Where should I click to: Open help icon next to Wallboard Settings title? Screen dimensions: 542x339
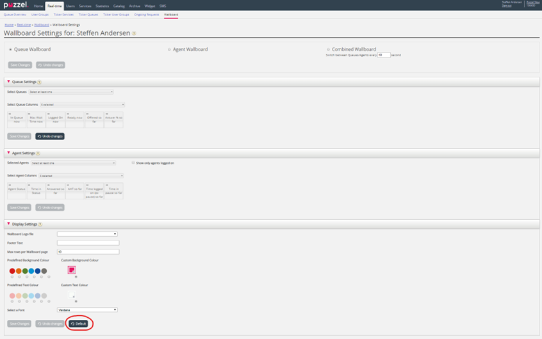(134, 33)
